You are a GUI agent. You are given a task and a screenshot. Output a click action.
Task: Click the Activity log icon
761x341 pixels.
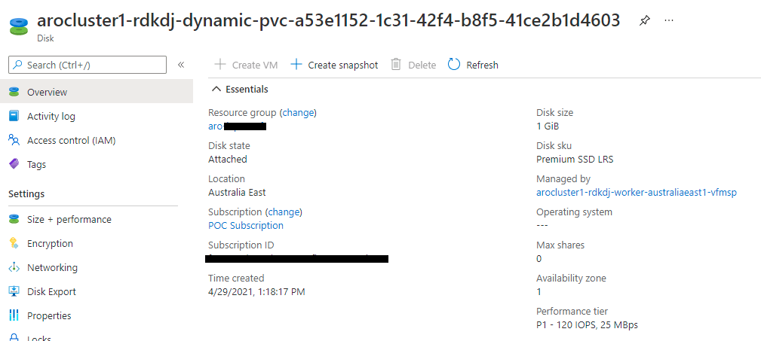14,116
